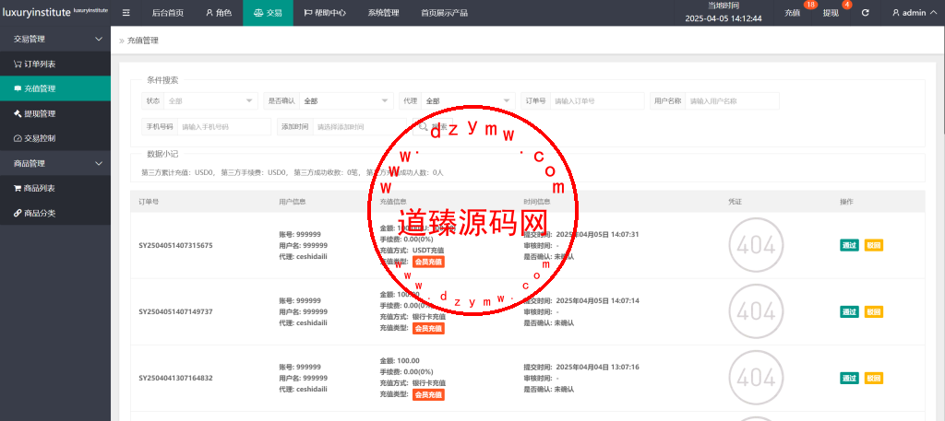Screen dimensions: 945x421
Task: Open 首页展示产品 menu
Action: click(x=444, y=13)
